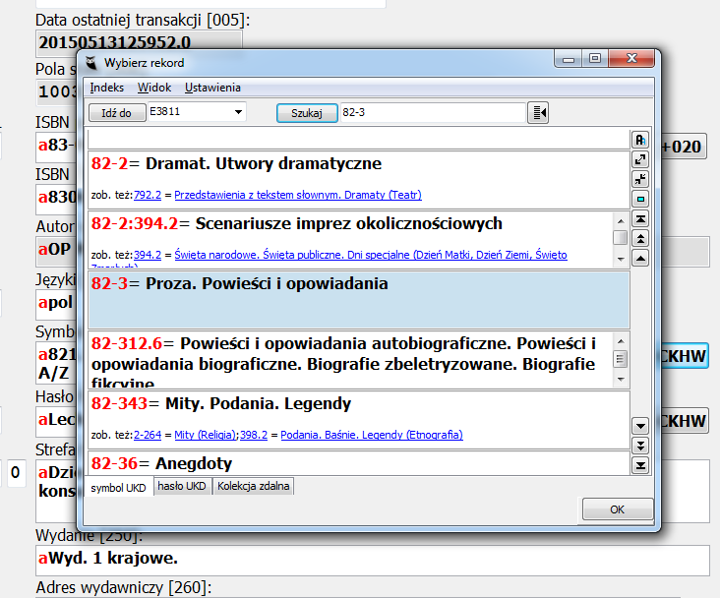Click the list icon beside search field

538,113
